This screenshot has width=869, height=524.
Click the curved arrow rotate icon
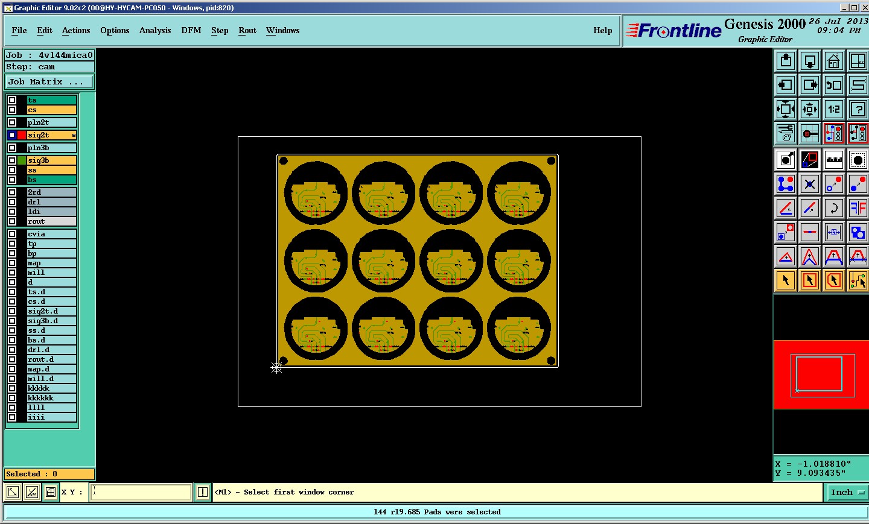pos(834,208)
